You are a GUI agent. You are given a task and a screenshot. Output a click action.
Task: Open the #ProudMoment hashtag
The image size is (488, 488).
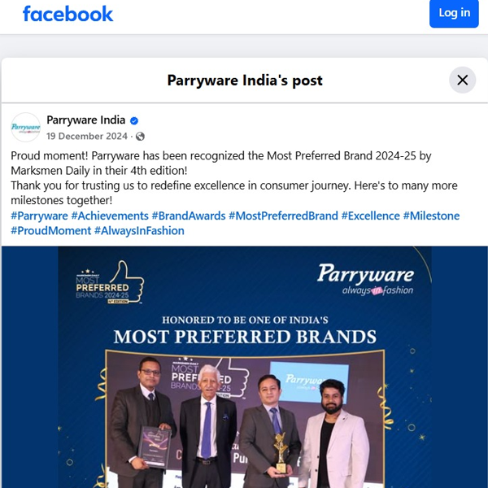[x=51, y=231]
